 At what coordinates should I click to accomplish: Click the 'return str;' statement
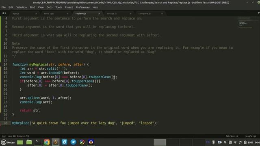point(30,110)
